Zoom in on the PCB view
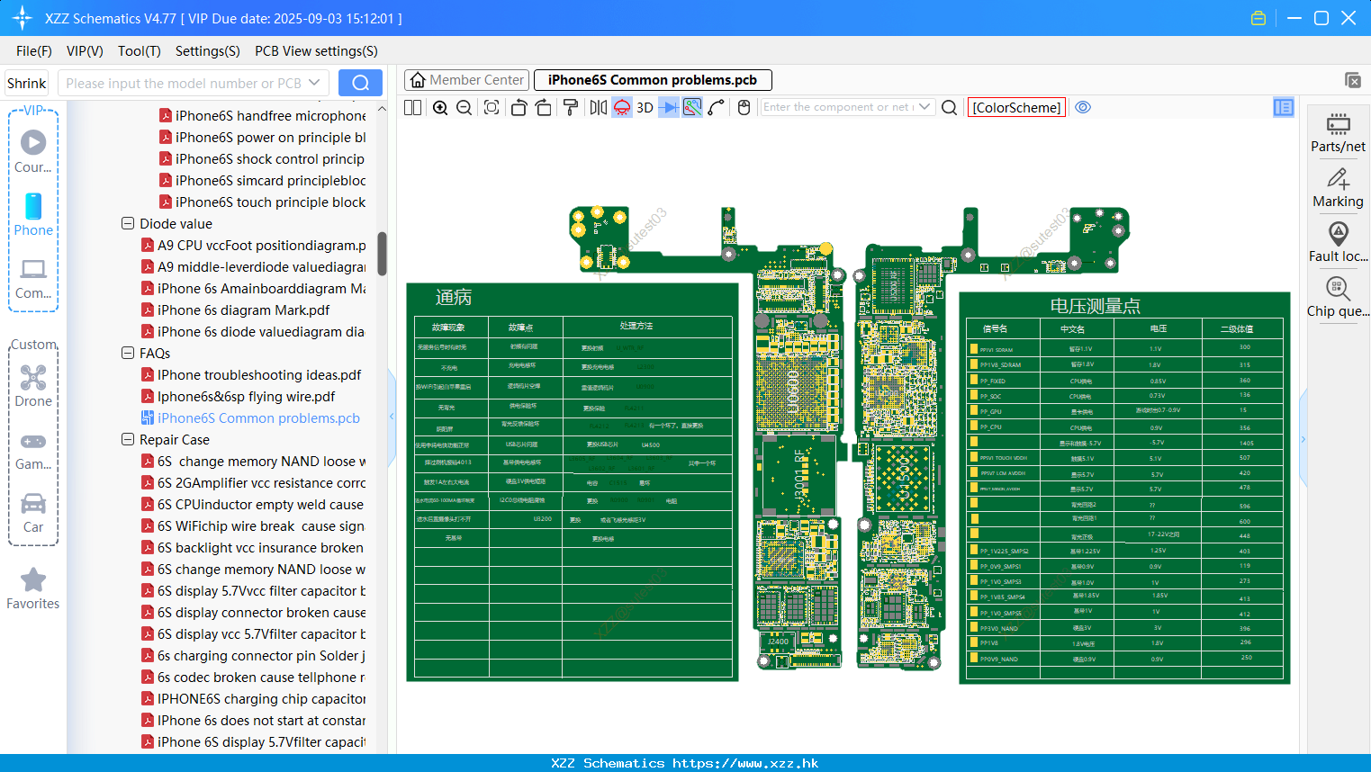The width and height of the screenshot is (1371, 772). click(440, 107)
